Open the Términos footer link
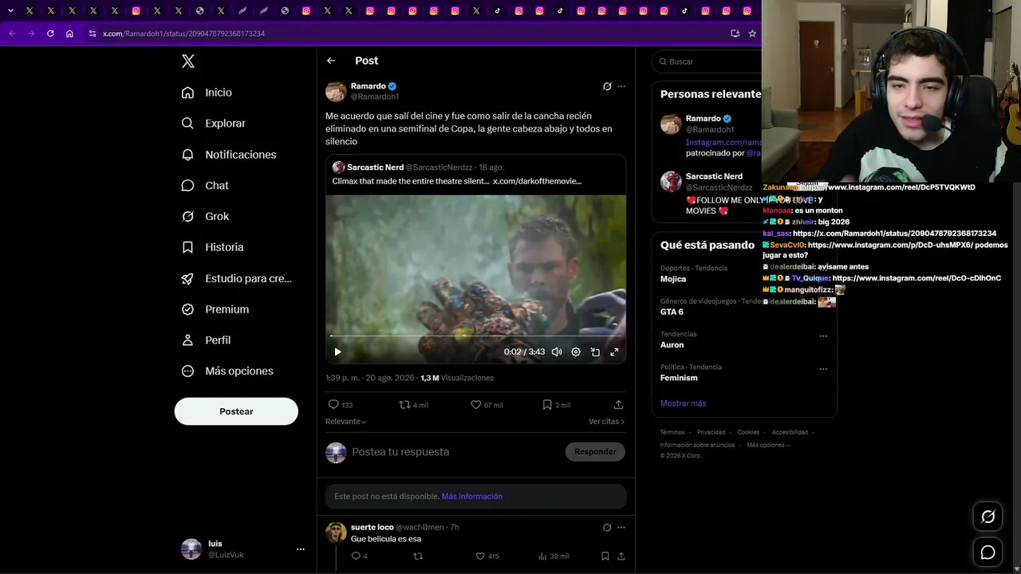Image resolution: width=1021 pixels, height=574 pixels. (x=672, y=433)
